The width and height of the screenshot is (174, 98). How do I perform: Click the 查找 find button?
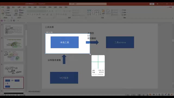click(x=124, y=10)
